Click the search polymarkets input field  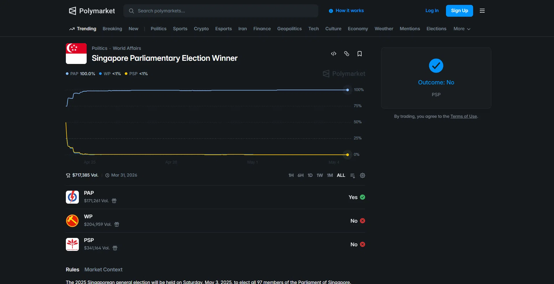pos(221,11)
